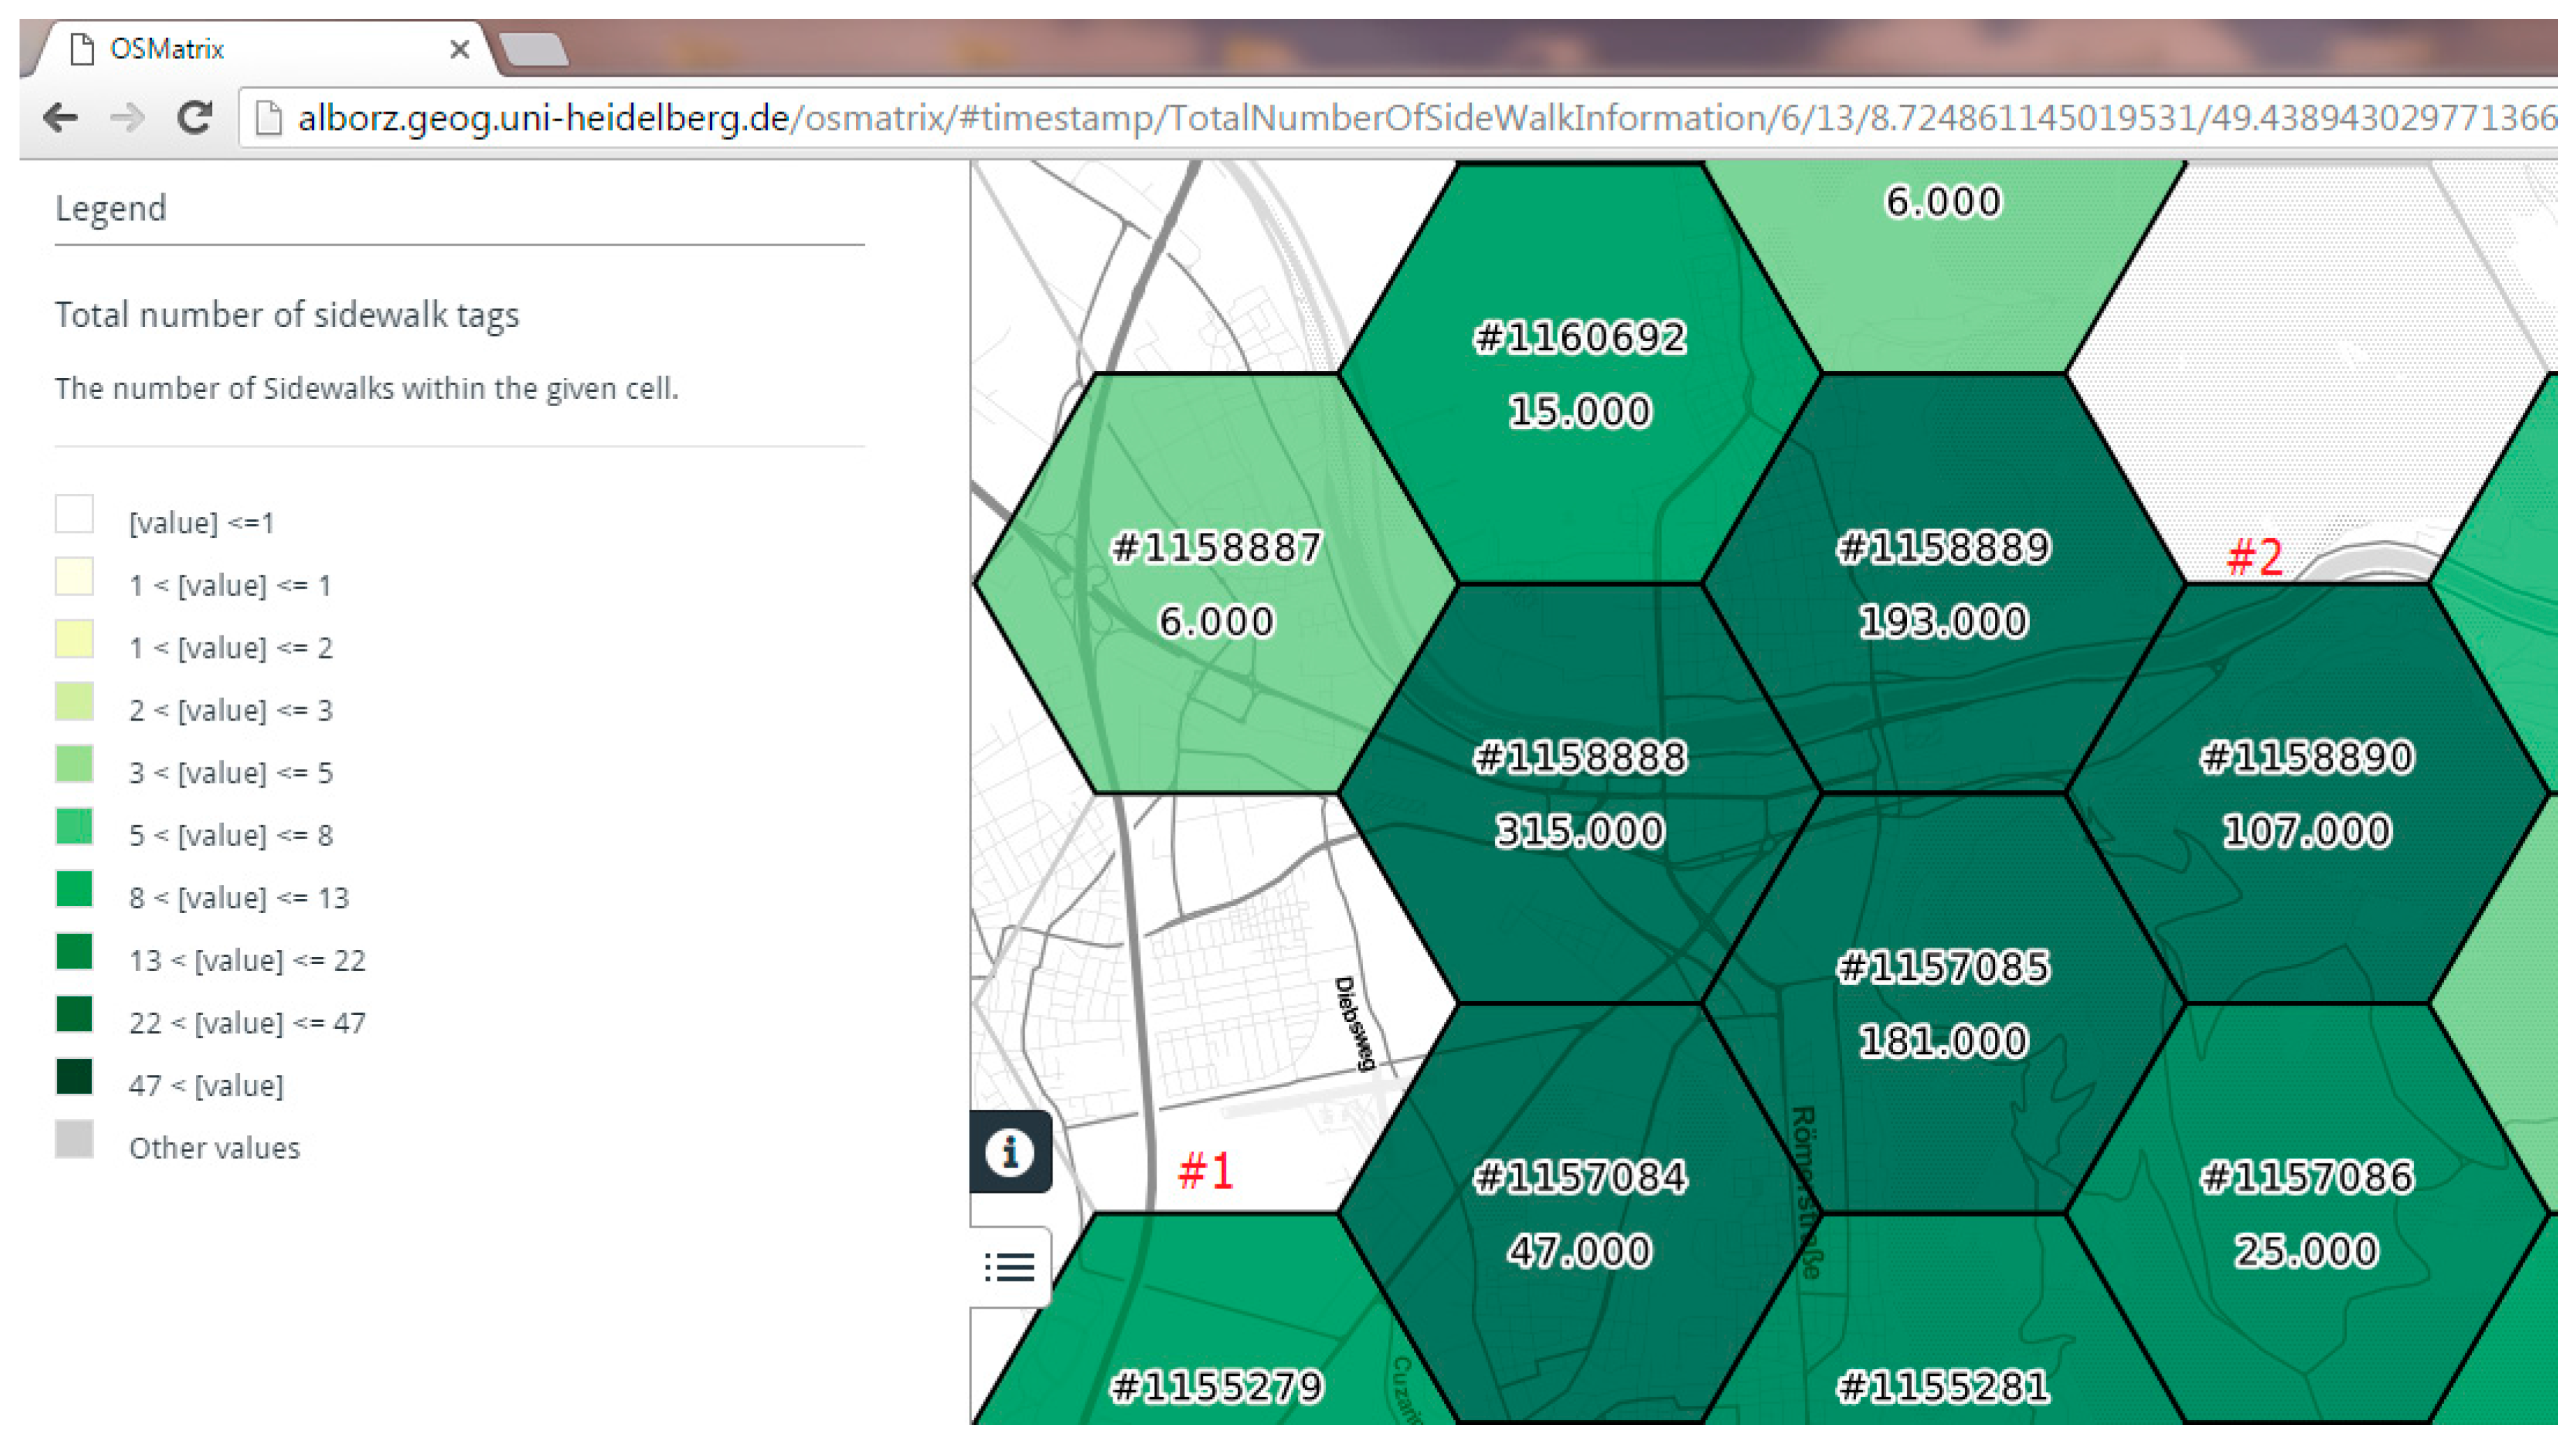2576x1446 pixels.
Task: Close the OSMatrix tab
Action: (459, 49)
